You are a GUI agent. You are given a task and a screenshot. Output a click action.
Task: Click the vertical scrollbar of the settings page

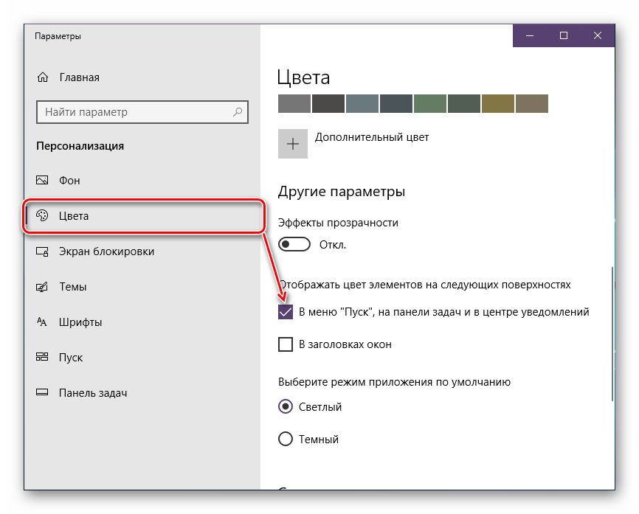click(612, 333)
